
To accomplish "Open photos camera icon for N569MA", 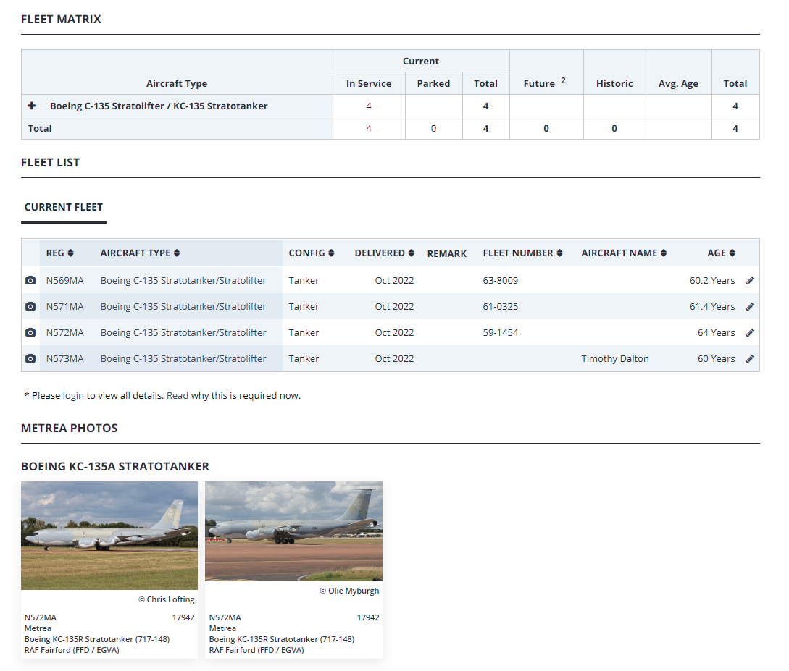I will point(30,280).
